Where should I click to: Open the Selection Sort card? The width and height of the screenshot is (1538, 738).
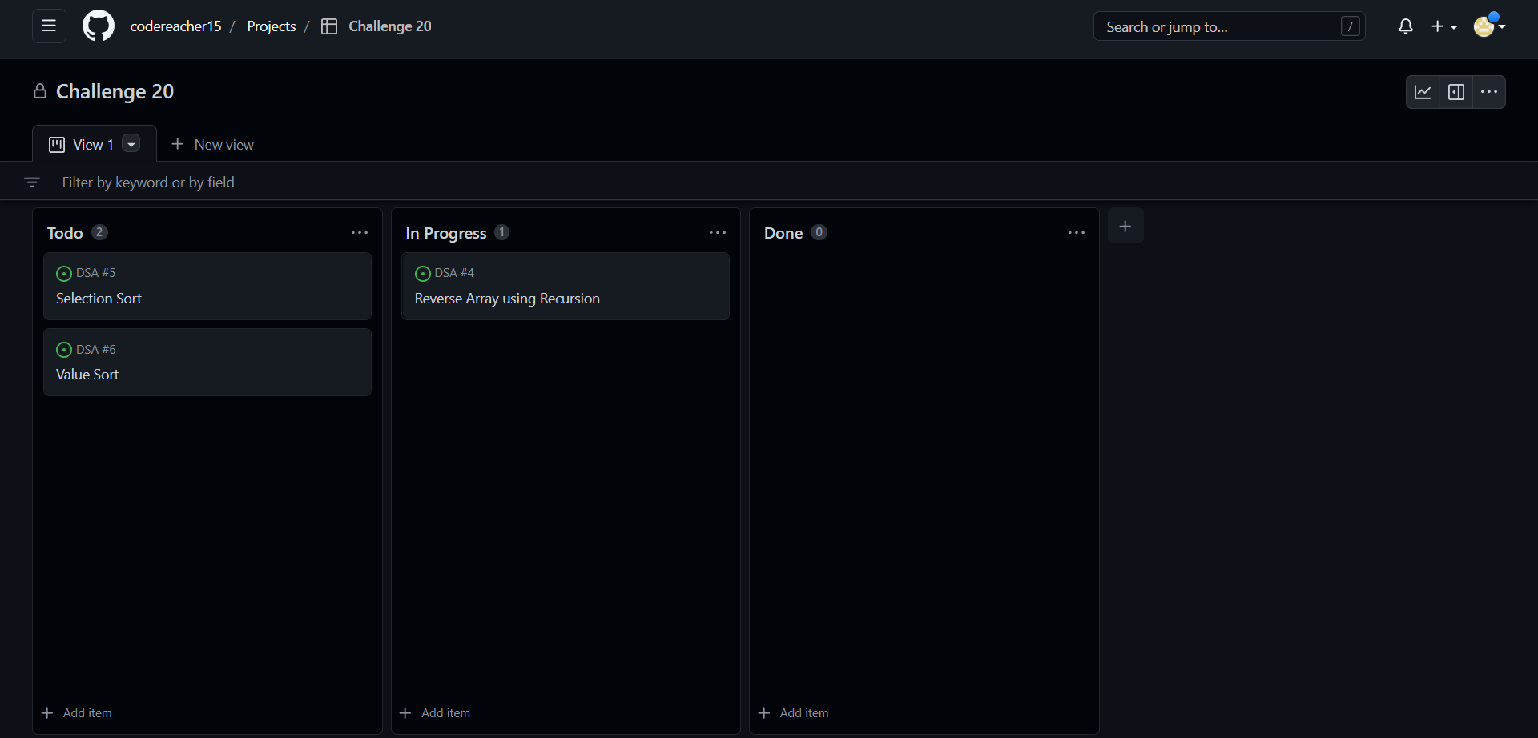pyautogui.click(x=99, y=298)
